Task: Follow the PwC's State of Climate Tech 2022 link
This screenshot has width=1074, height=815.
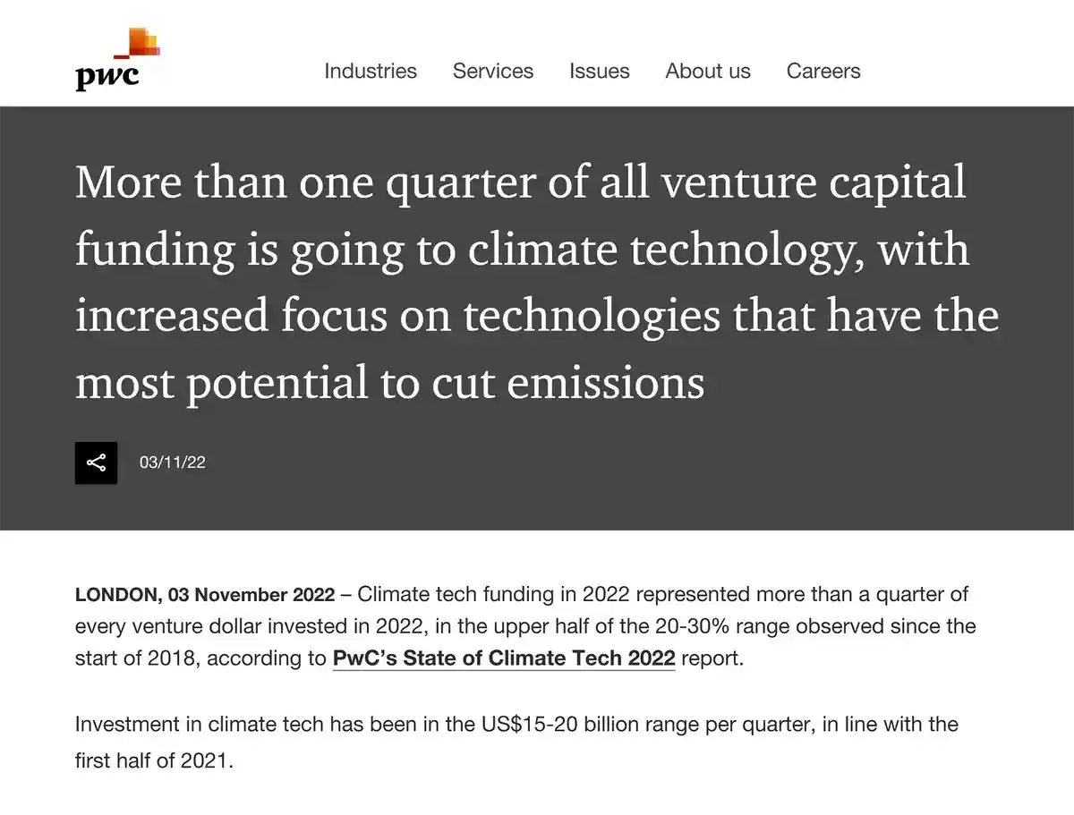Action: pyautogui.click(x=504, y=659)
